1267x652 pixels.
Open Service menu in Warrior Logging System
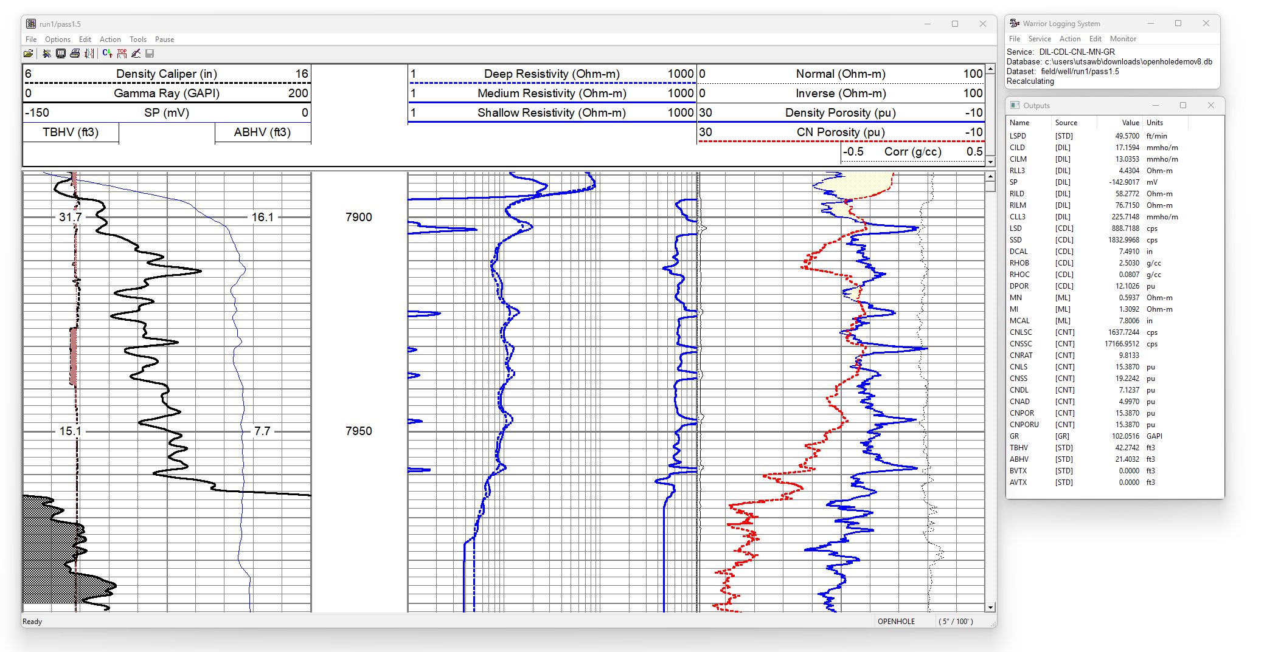click(x=1040, y=39)
